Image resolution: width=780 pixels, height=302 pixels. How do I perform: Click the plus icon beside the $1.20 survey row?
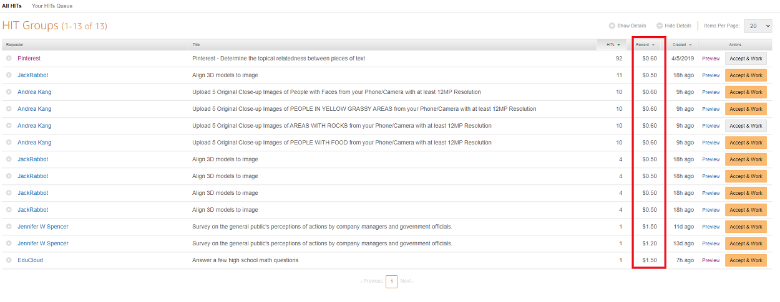click(9, 243)
